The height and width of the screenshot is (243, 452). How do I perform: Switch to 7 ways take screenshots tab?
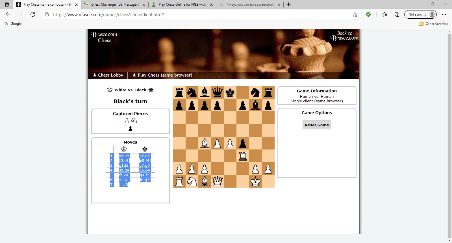click(250, 5)
